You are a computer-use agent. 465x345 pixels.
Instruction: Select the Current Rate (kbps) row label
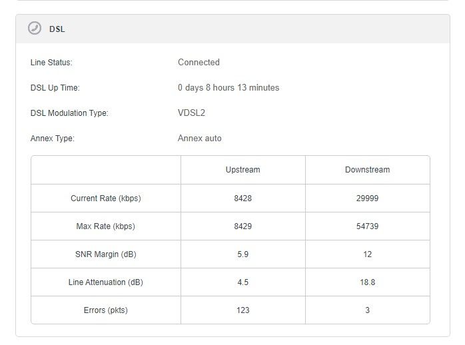(105, 198)
